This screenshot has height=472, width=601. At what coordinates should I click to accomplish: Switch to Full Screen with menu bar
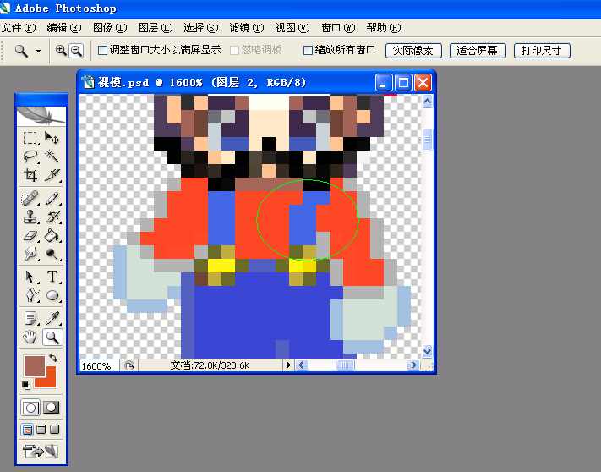(41, 430)
